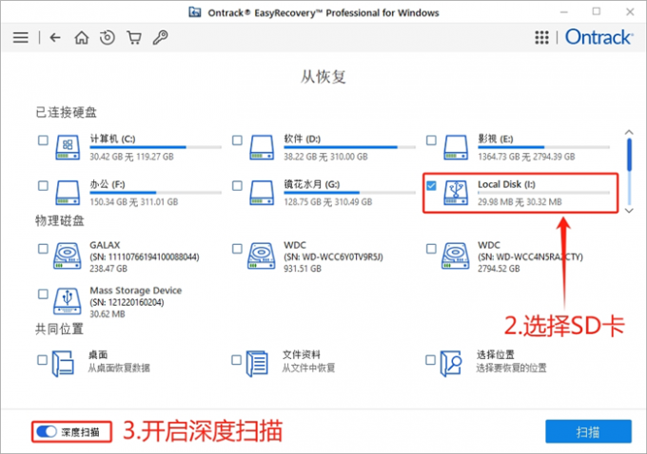Click the 计算机 (C:) drive icon

(68, 147)
